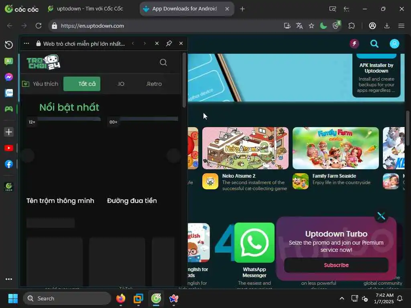Open Zalo from the sidebar
The height and width of the screenshot is (308, 411).
[9, 93]
